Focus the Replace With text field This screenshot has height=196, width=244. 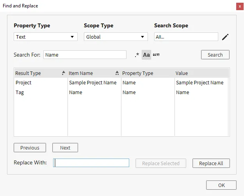(x=91, y=163)
